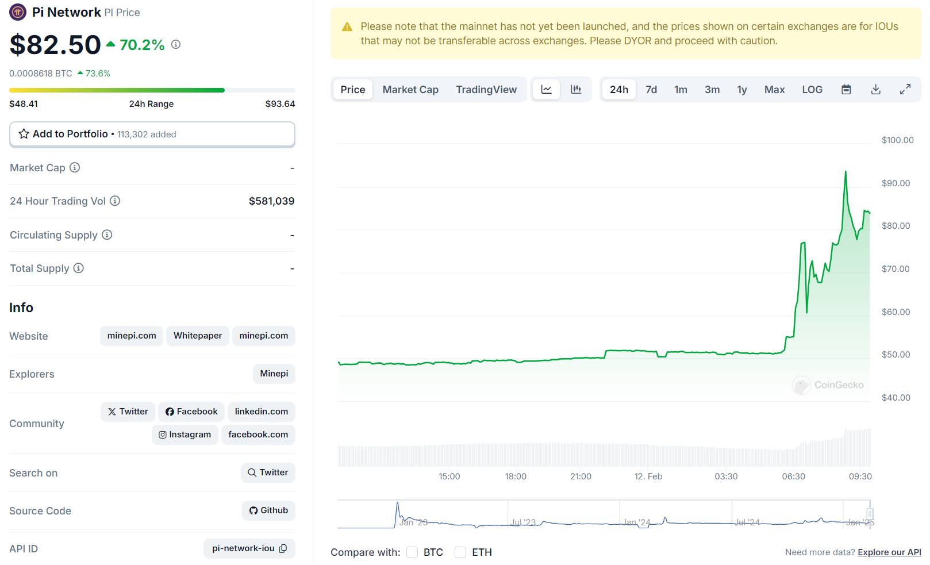Open Facebook community link with logo
Screen dimensions: 930x565
pos(191,412)
